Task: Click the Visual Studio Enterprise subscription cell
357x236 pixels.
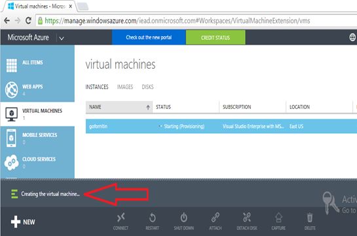Action: point(254,127)
